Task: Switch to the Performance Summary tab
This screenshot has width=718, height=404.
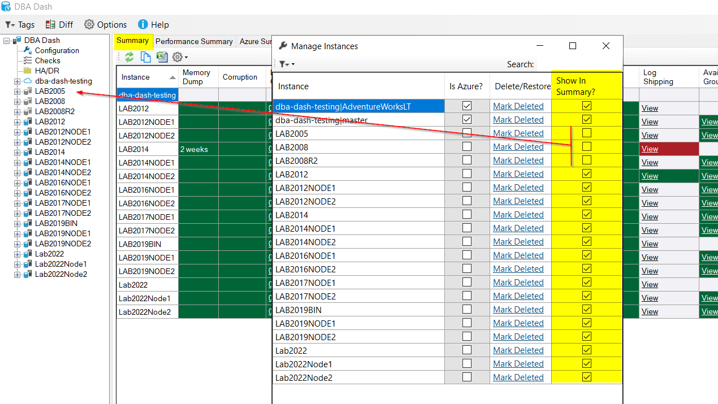Action: [x=194, y=41]
